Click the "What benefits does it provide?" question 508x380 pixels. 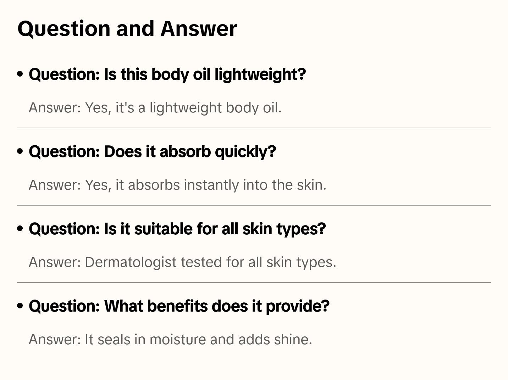(179, 306)
